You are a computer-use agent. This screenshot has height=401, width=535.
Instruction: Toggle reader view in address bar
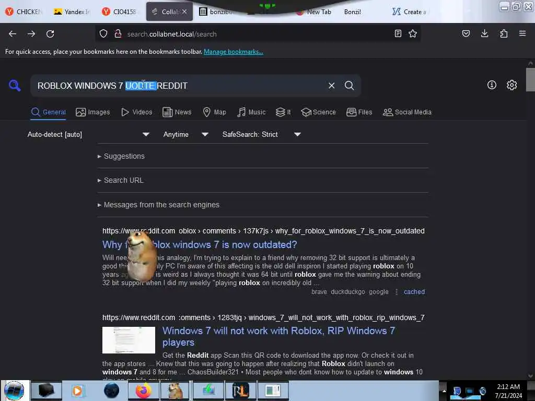click(398, 33)
